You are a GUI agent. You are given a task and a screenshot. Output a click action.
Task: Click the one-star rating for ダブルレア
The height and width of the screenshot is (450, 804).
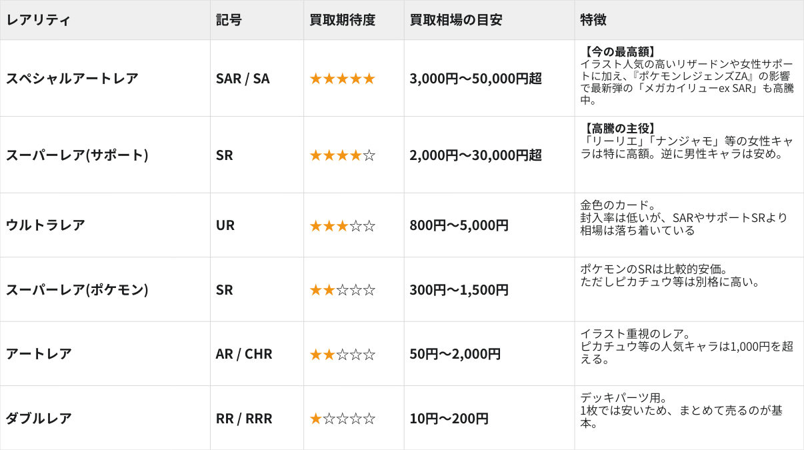(342, 419)
